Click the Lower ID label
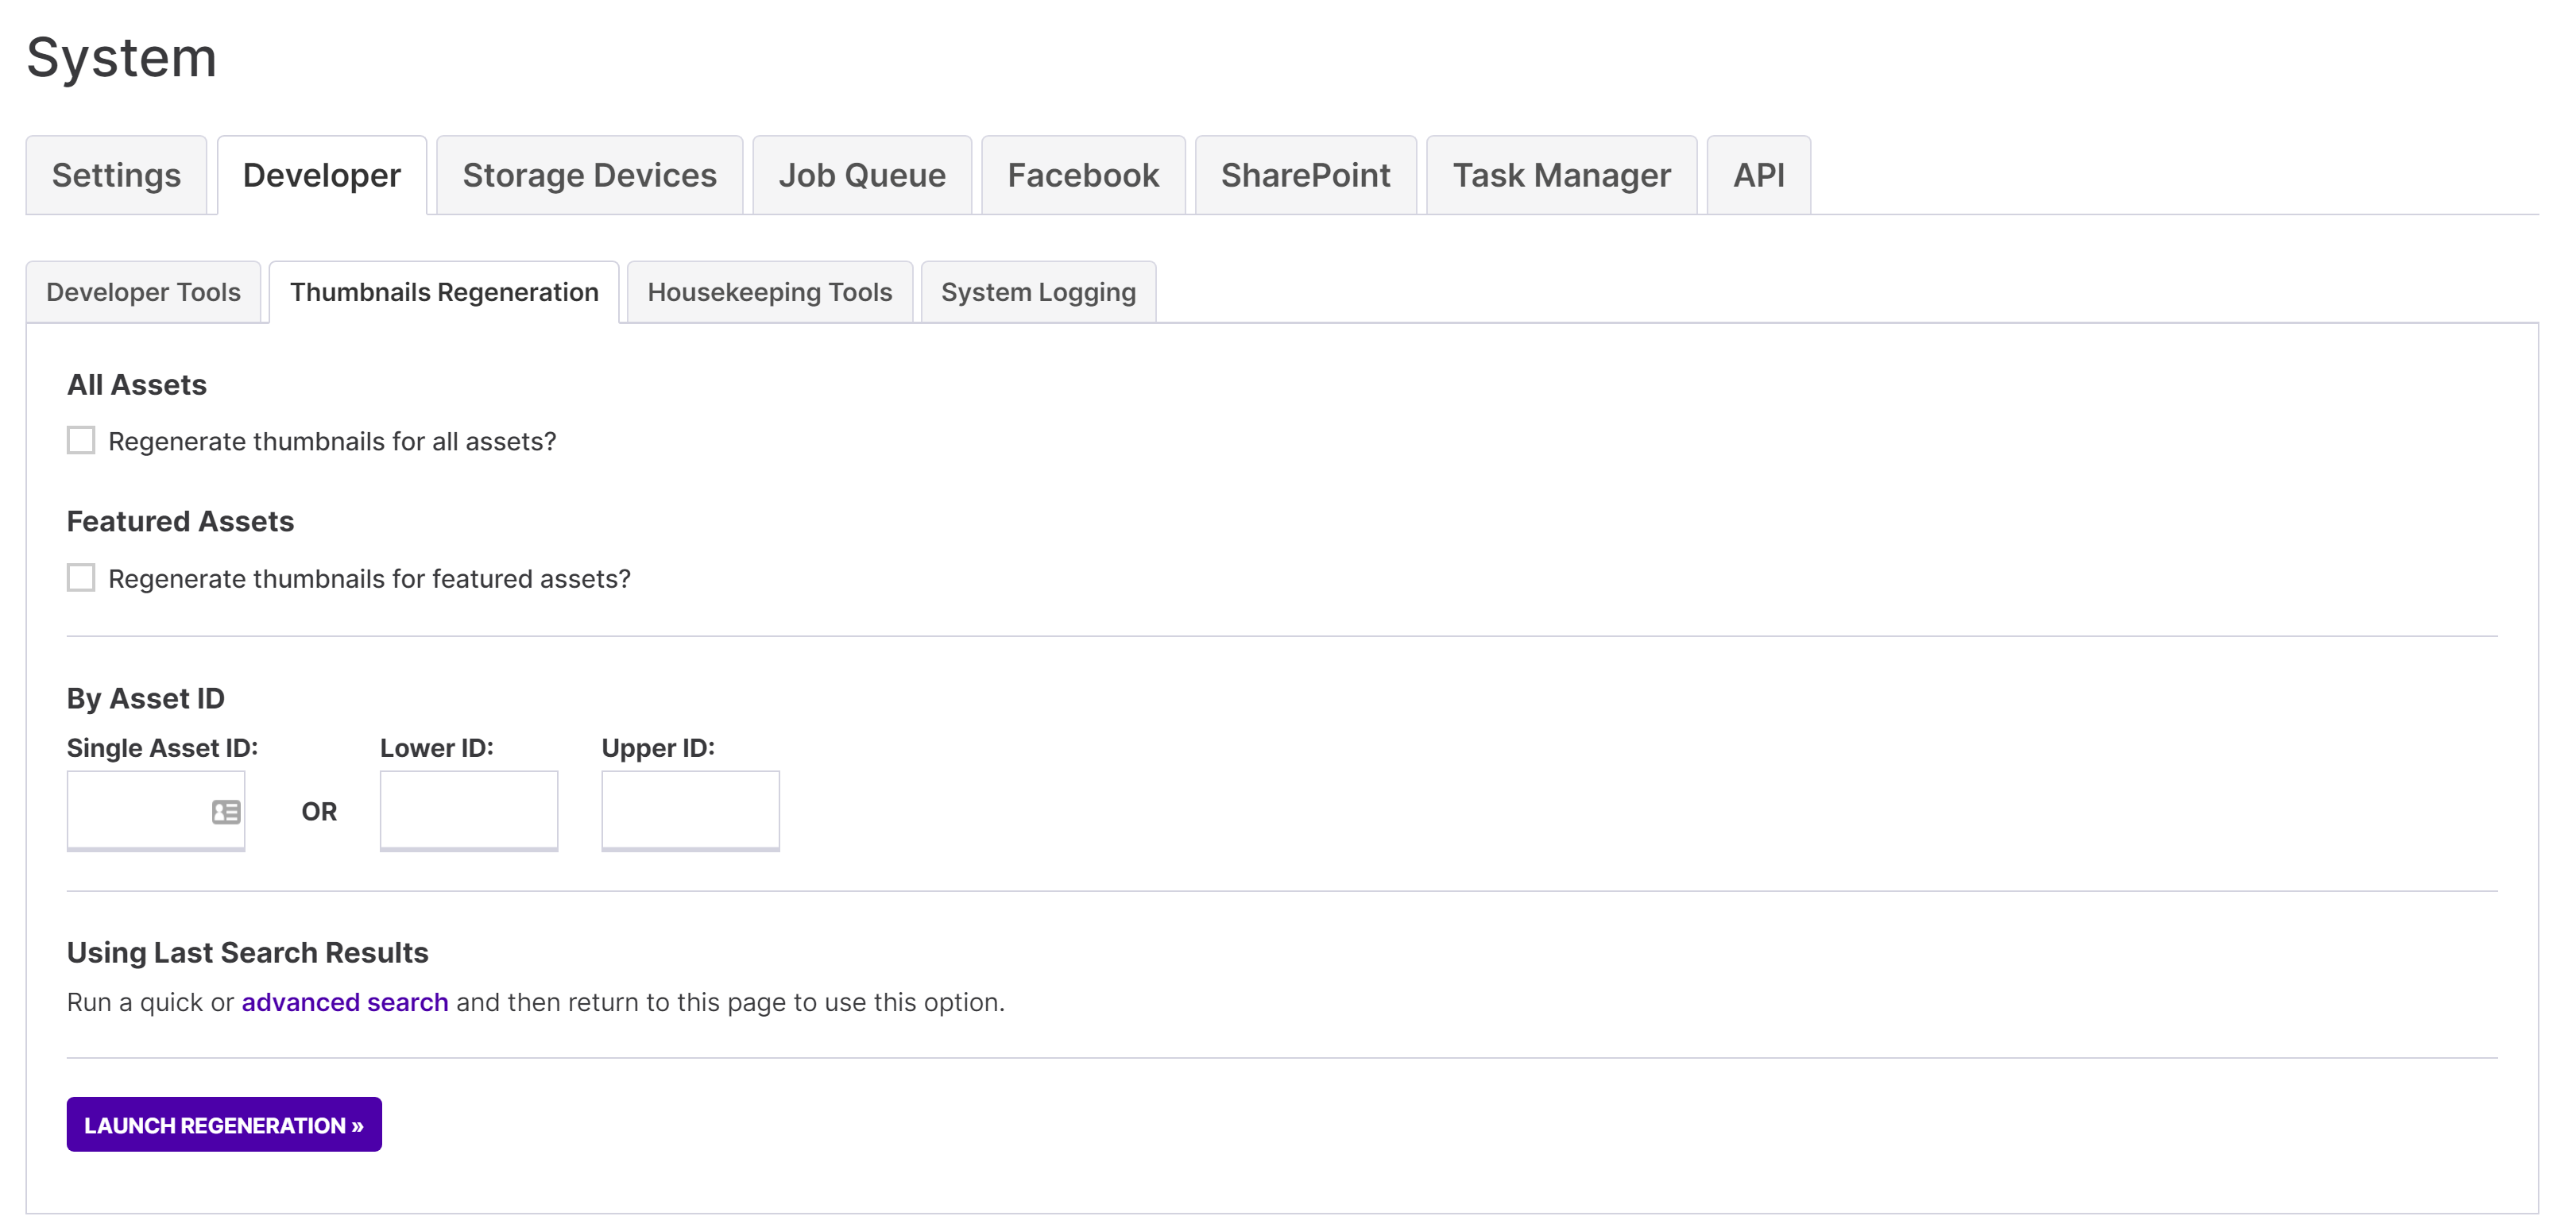 [x=437, y=748]
